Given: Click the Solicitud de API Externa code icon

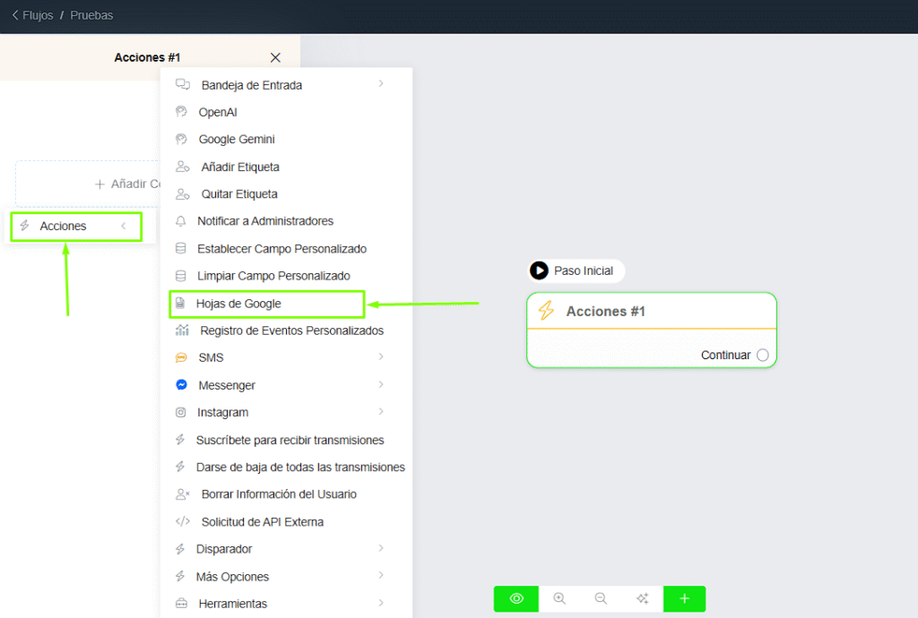Looking at the screenshot, I should tap(182, 521).
